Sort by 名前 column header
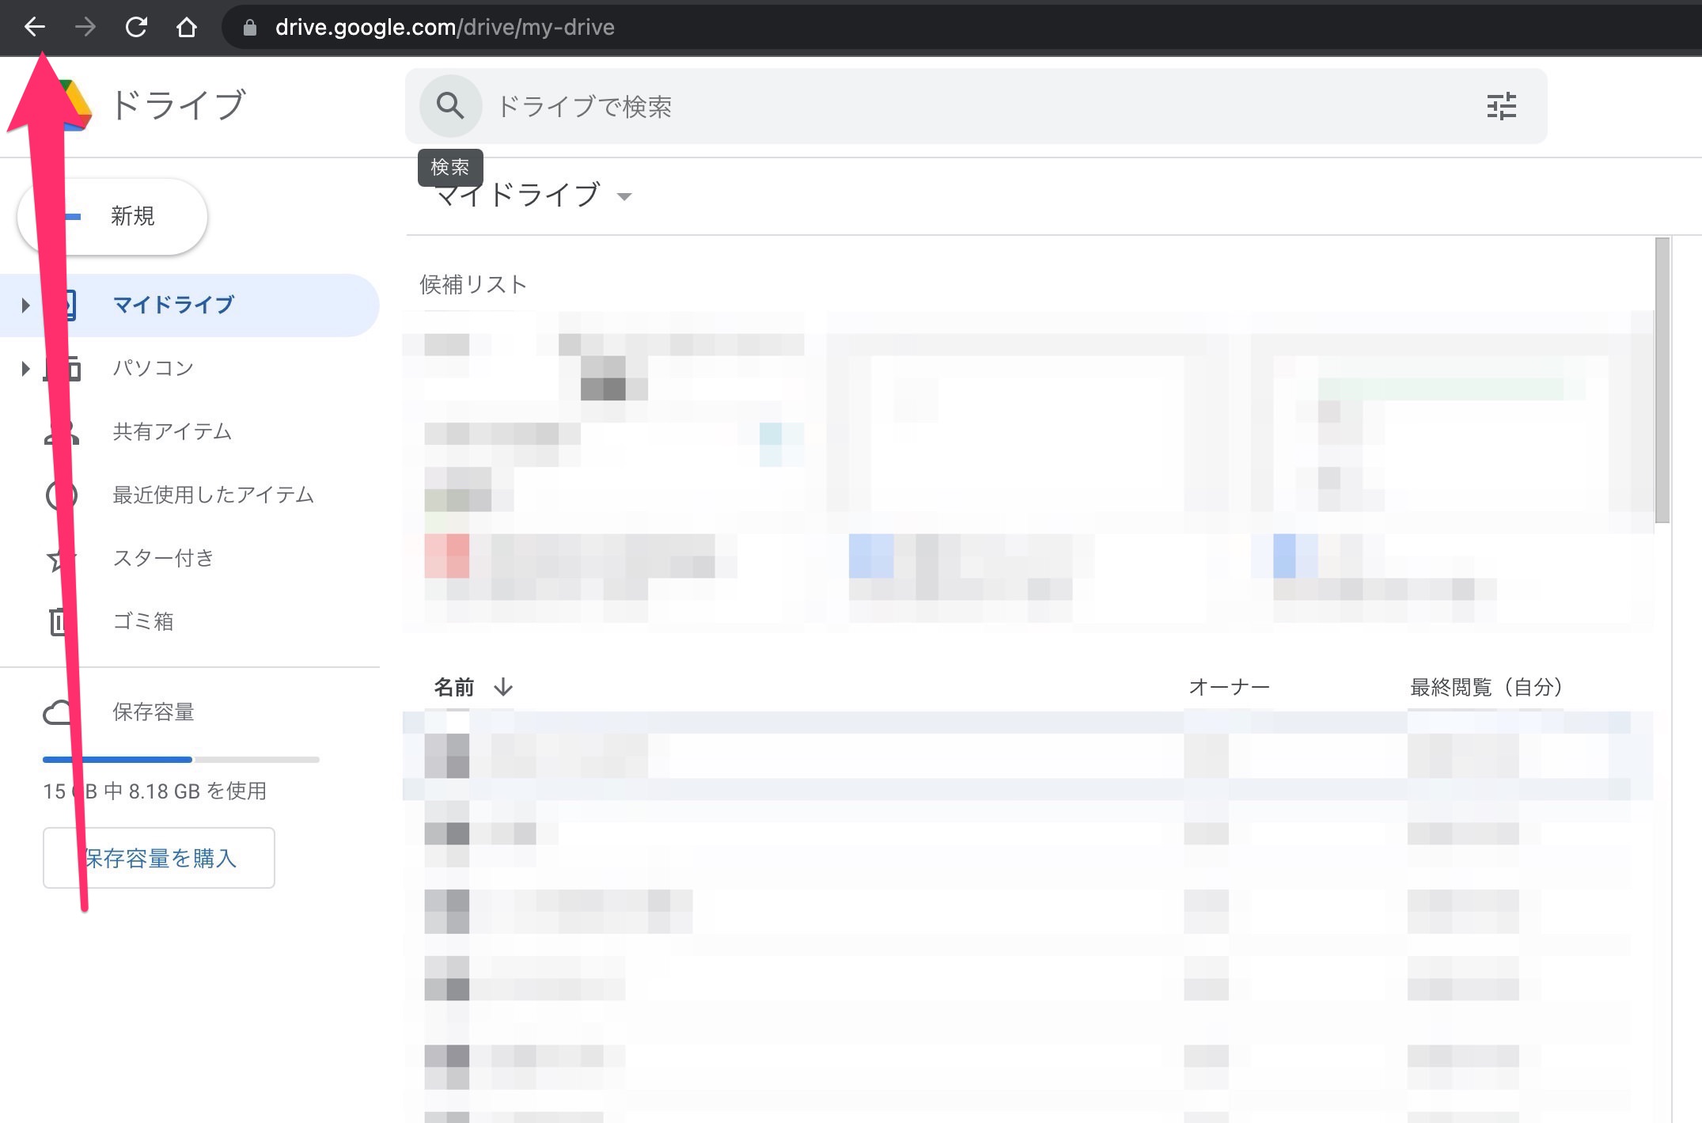 point(454,687)
